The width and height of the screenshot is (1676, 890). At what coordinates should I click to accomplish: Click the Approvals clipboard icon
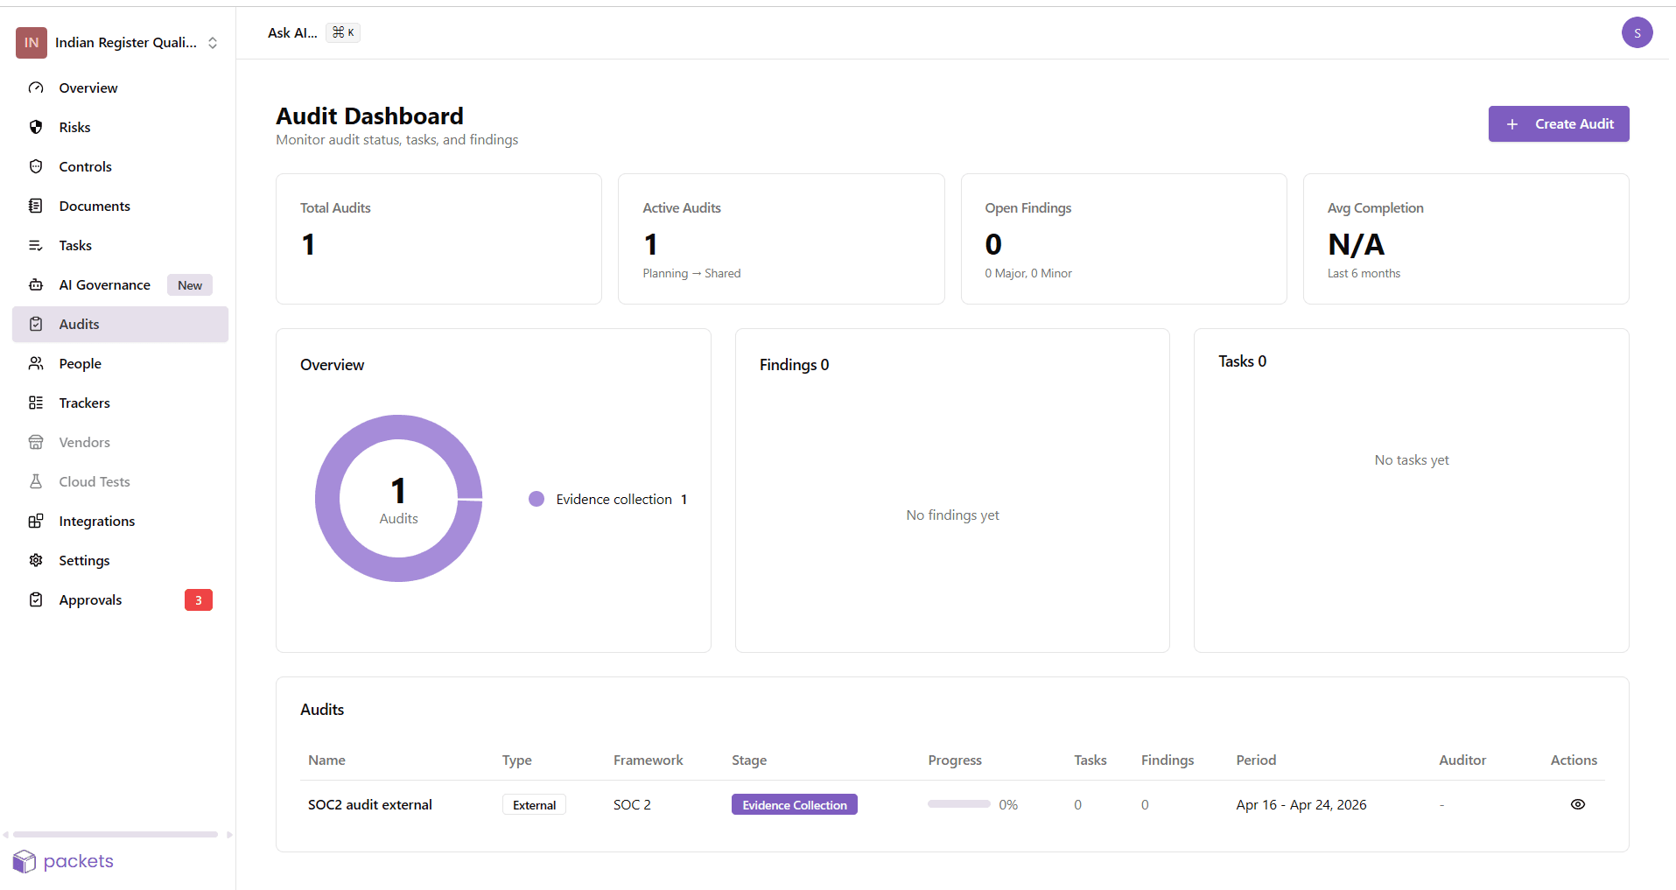[36, 599]
